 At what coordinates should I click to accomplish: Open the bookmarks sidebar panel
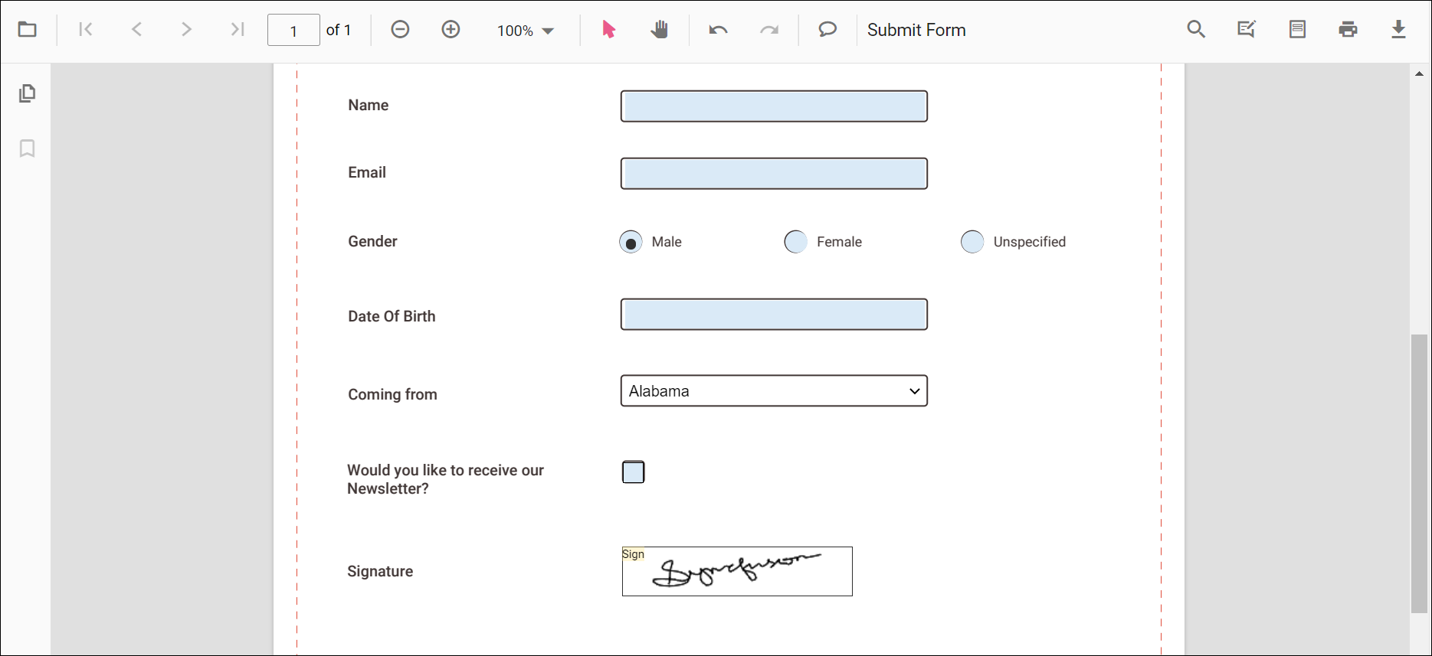[x=28, y=148]
